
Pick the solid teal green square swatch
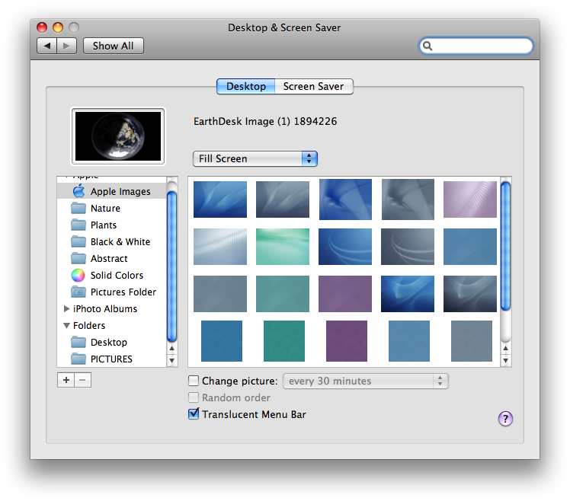click(x=284, y=341)
